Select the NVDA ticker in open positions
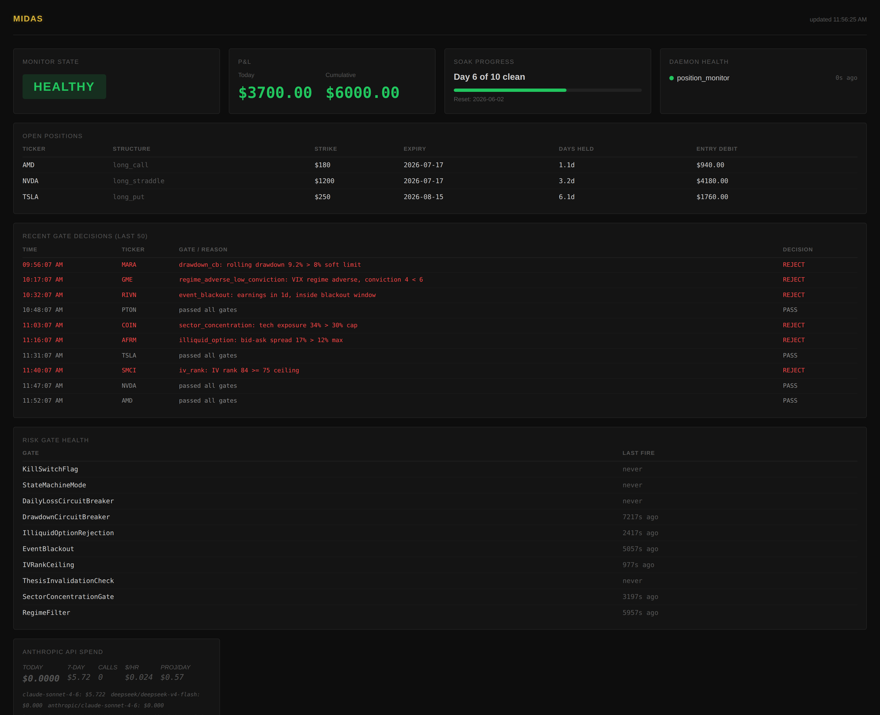This screenshot has height=715, width=880. [30, 181]
